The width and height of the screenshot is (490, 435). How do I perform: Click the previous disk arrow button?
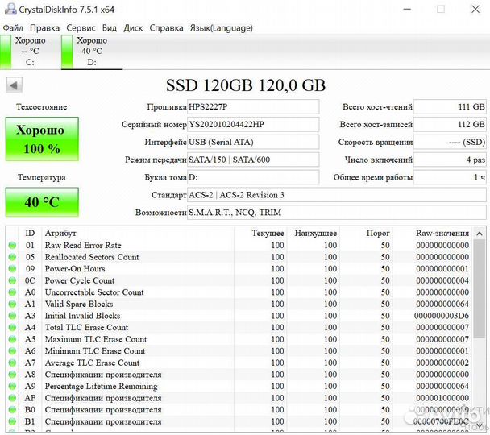[15, 85]
